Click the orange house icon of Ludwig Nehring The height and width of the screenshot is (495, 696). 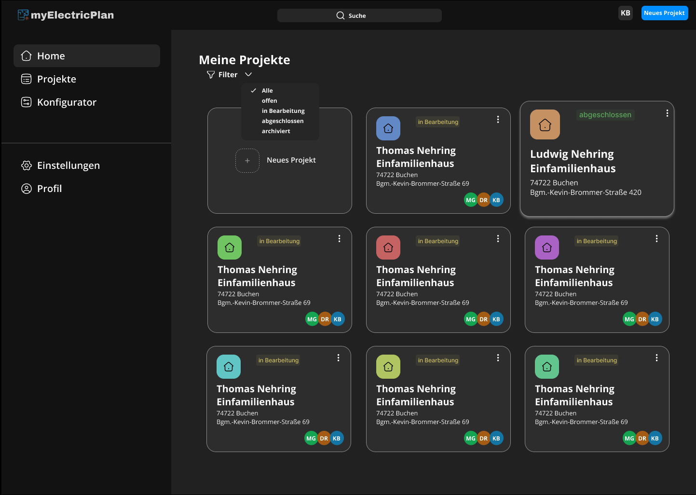click(545, 124)
